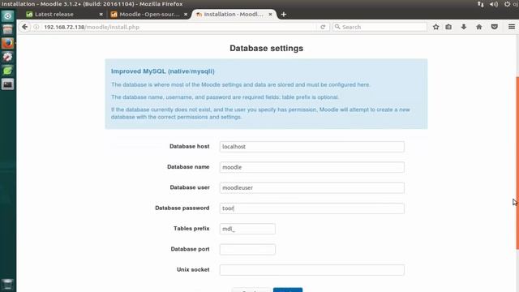Click the network indicator in the top panel
Viewport: 519px width, 292px height.
481,4
